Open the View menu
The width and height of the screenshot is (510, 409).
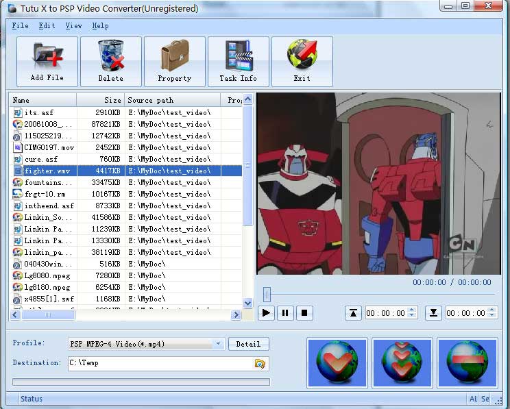[x=73, y=25]
